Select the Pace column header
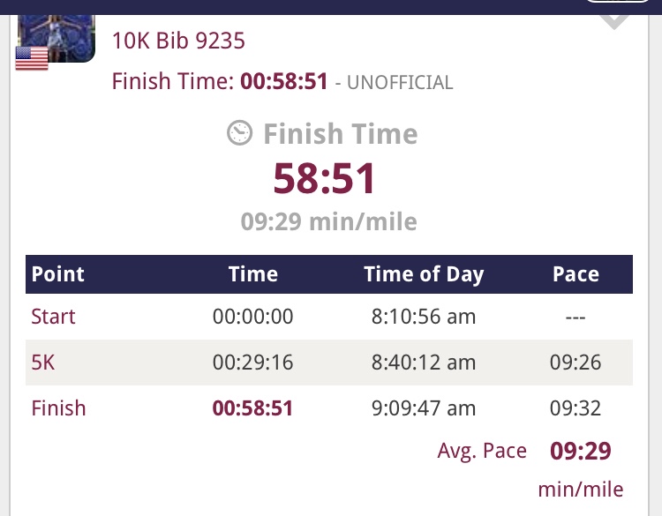Screen dimensions: 662x516 tap(575, 274)
